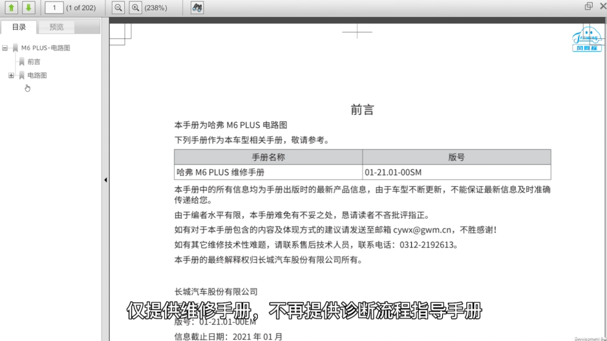Screen dimensions: 607x341
Task: Click the 版号 table header
Action: (x=456, y=157)
